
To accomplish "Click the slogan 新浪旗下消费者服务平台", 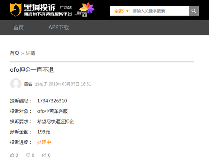I will click(x=48, y=14).
